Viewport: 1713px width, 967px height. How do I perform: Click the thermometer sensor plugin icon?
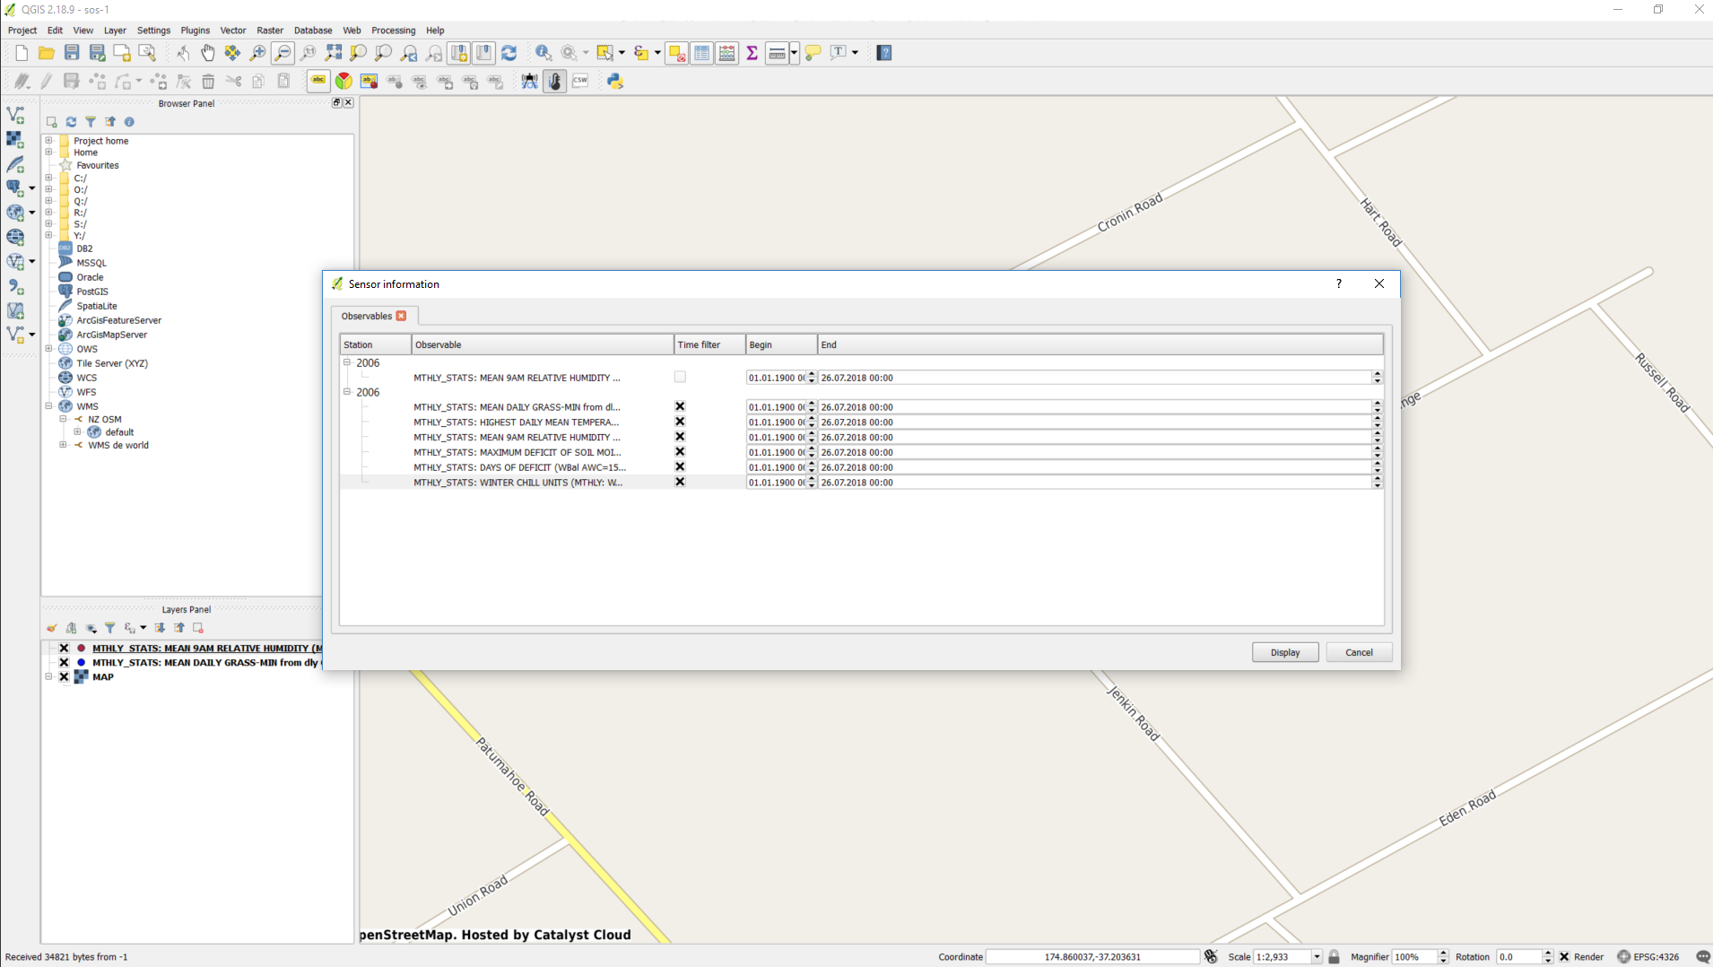click(555, 81)
